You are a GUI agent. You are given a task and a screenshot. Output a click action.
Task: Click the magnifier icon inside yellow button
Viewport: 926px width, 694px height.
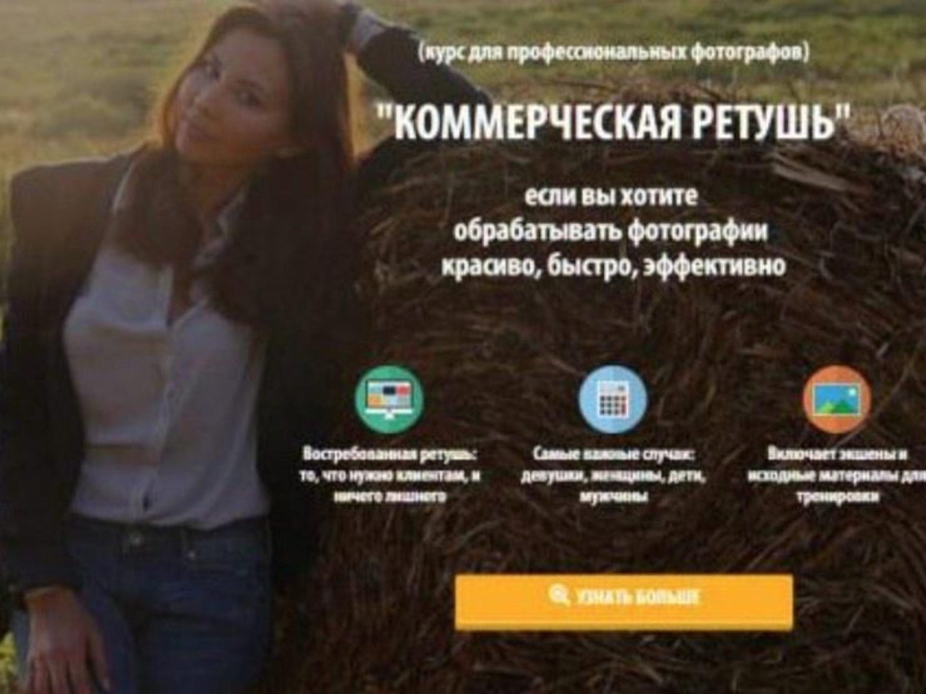559,596
